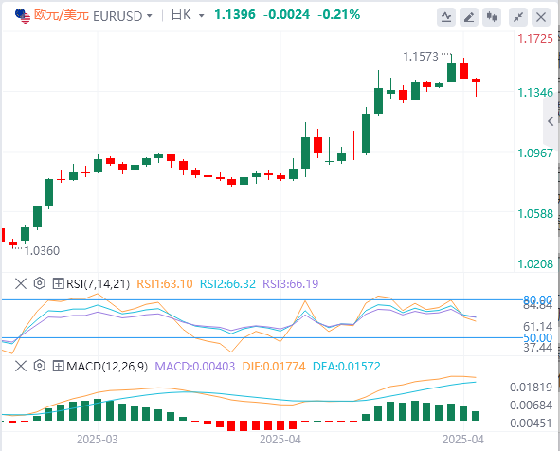Open MACD indicator settings hexagon
The height and width of the screenshot is (451, 560).
(40, 366)
